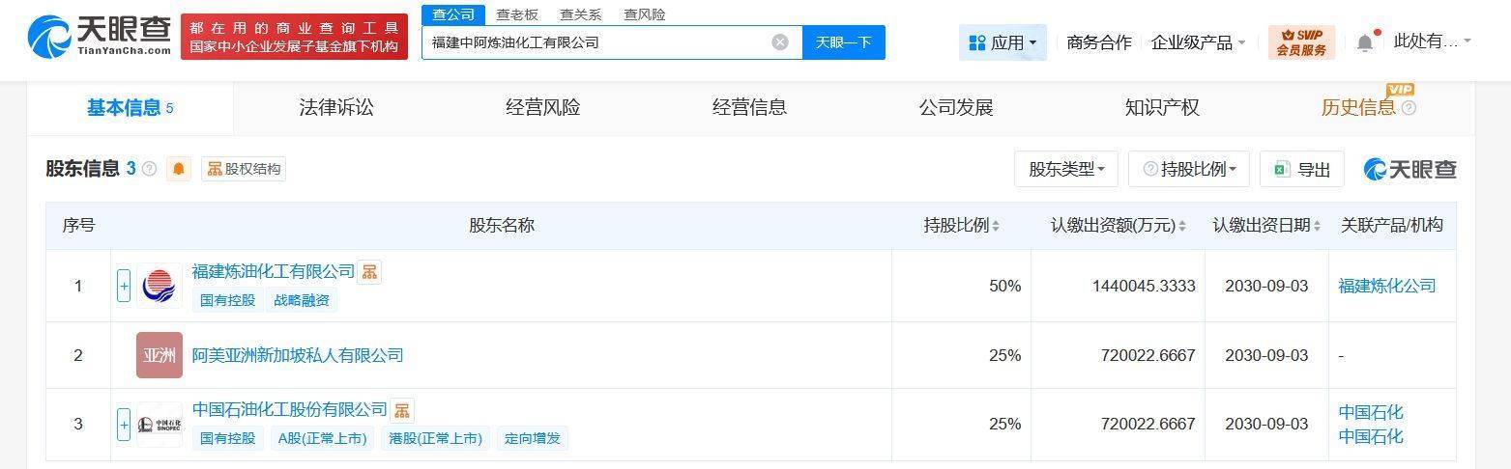Select the 查老板 search tab
This screenshot has width=1511, height=469.
point(517,14)
